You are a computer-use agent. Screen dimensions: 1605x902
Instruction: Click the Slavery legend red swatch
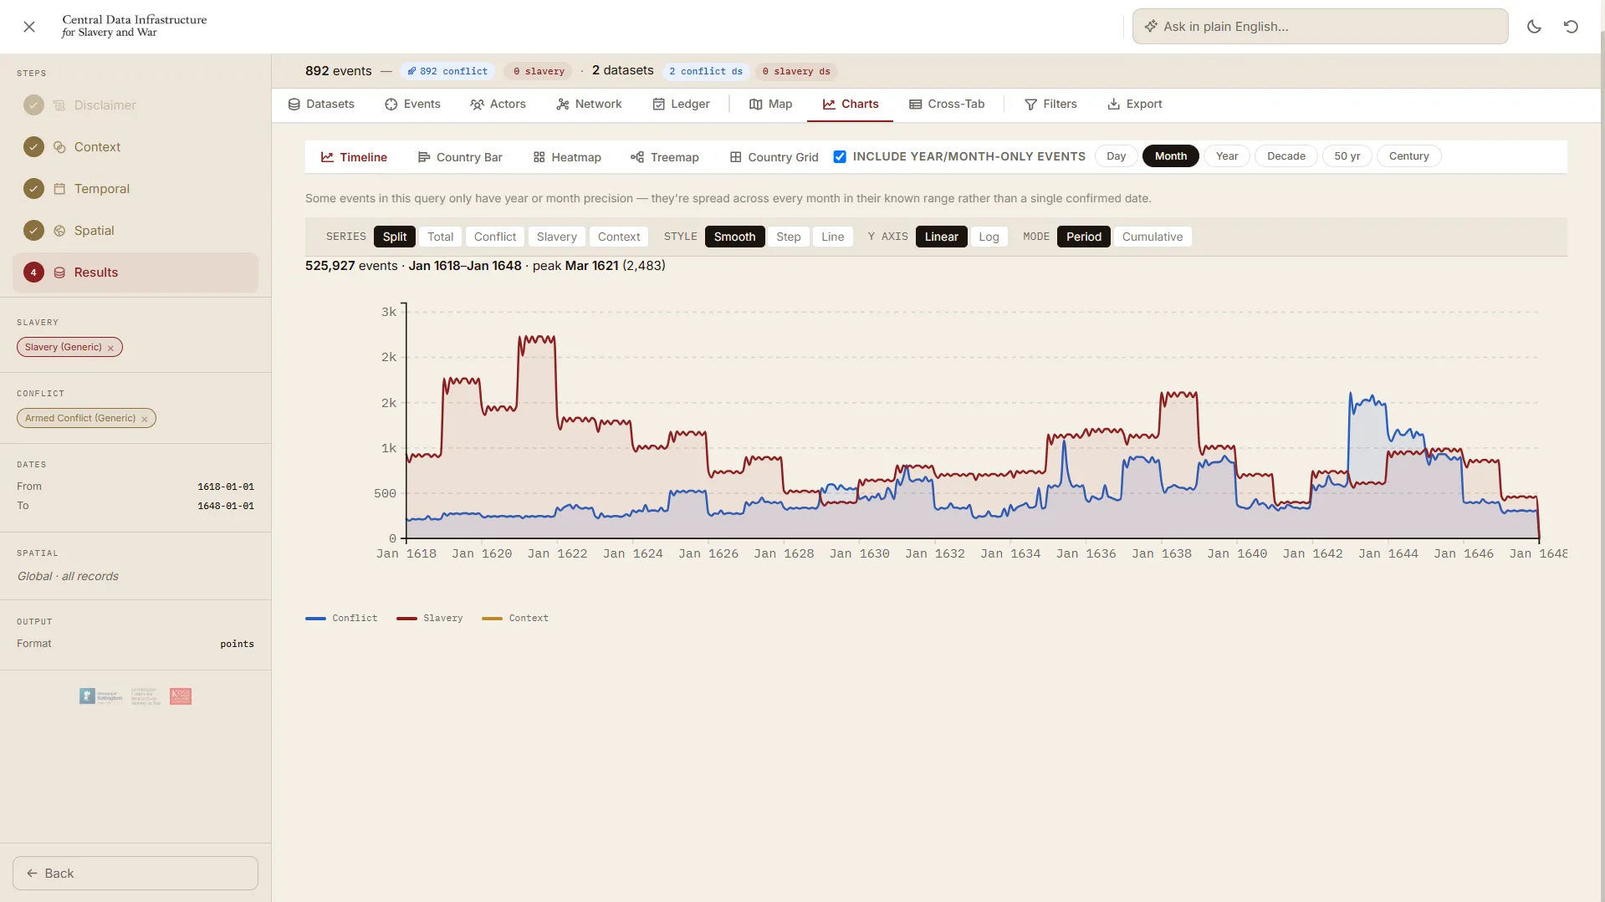tap(406, 619)
